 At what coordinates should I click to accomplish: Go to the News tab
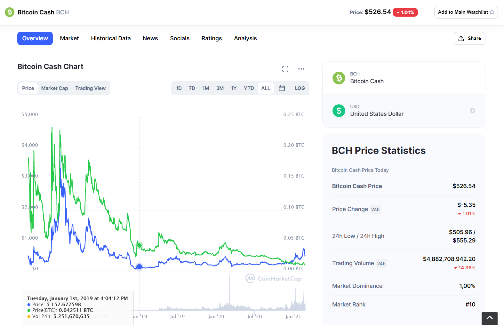(150, 38)
